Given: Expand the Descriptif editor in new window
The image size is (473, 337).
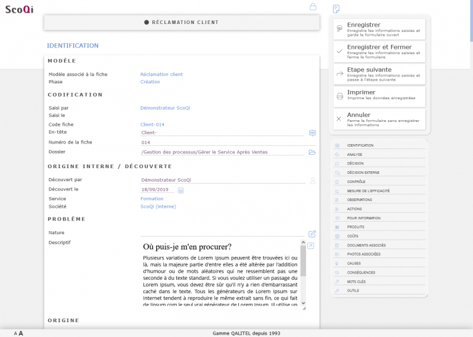Looking at the screenshot, I should click(x=311, y=246).
